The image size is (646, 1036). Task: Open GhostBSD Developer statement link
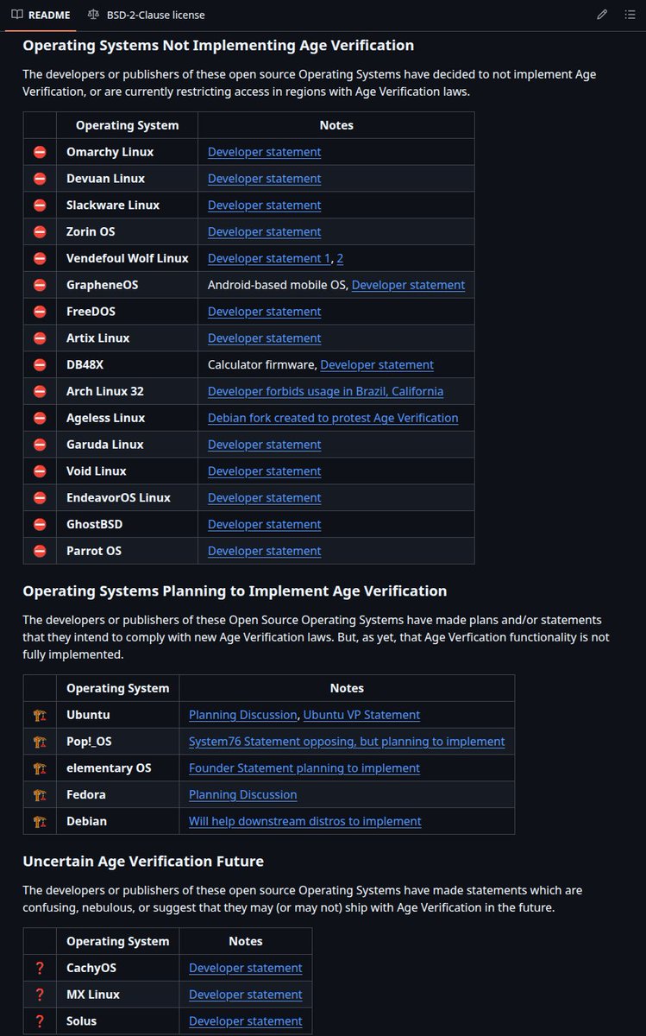click(x=264, y=525)
